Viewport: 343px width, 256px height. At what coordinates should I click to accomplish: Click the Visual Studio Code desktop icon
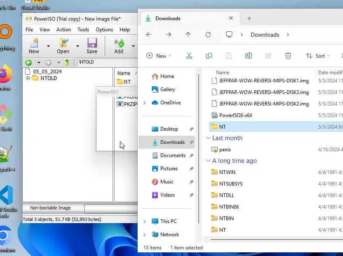[x=7, y=195]
